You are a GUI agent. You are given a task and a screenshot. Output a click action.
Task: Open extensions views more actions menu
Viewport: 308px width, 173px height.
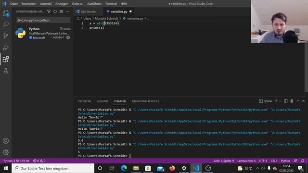pos(67,12)
